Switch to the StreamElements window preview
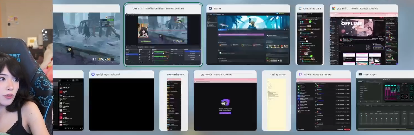Screen dimensions: 414x135 [174, 101]
